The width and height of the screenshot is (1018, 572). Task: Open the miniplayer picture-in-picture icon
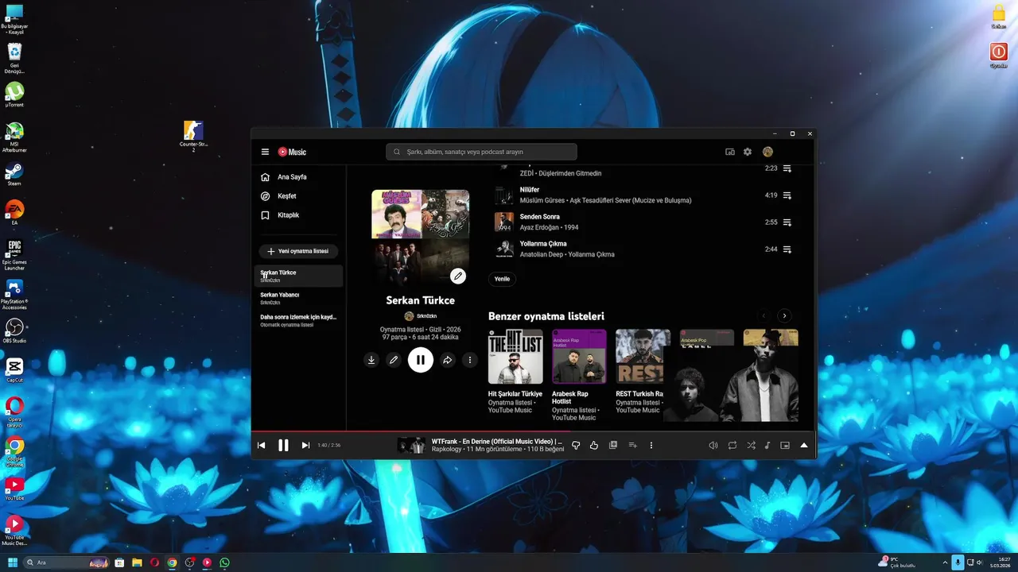785,446
